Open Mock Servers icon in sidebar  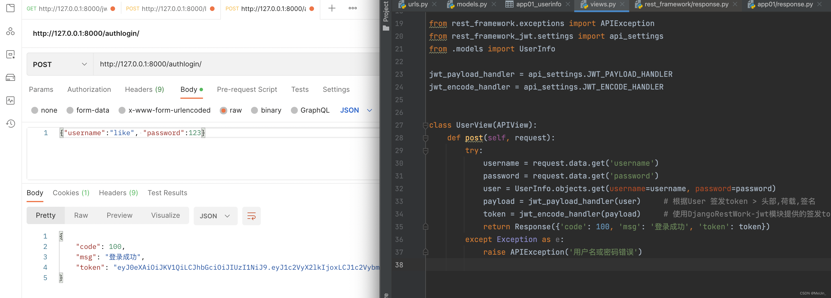click(11, 77)
